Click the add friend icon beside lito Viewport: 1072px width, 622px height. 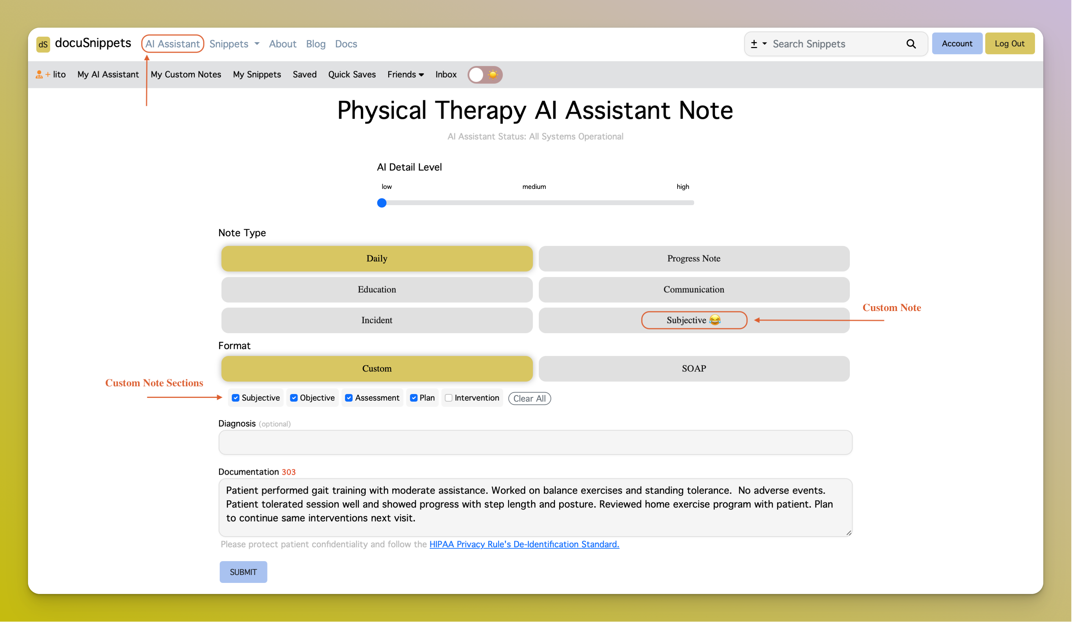pos(41,74)
